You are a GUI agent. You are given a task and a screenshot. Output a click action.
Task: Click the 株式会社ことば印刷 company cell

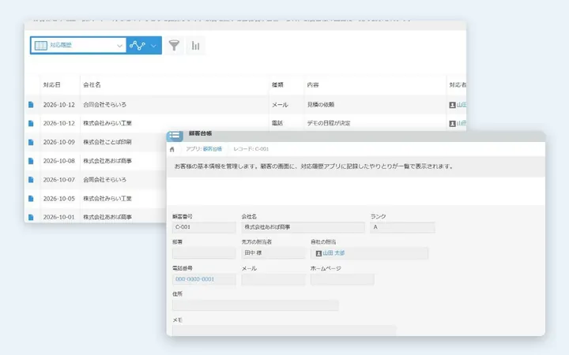[107, 142]
